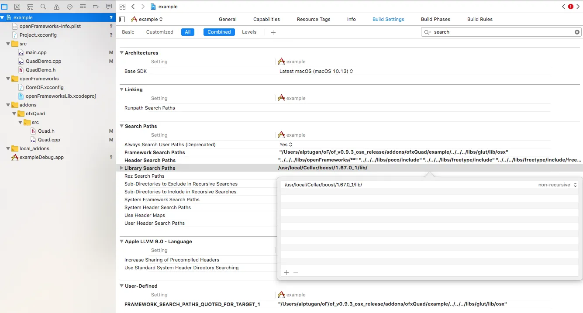The image size is (583, 313).
Task: Open Base SDK Latest macOS dropdown
Action: coord(316,71)
